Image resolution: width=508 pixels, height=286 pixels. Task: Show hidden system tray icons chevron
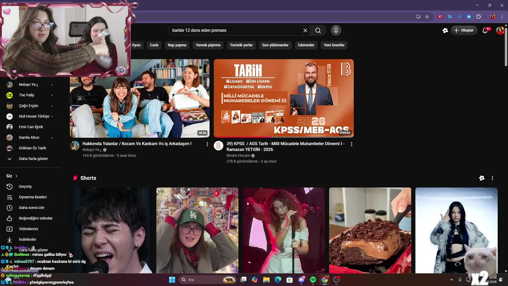(452, 280)
